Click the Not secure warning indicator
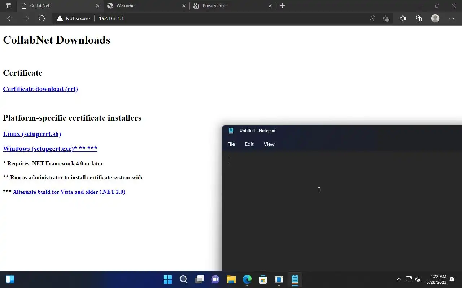 pos(74,18)
